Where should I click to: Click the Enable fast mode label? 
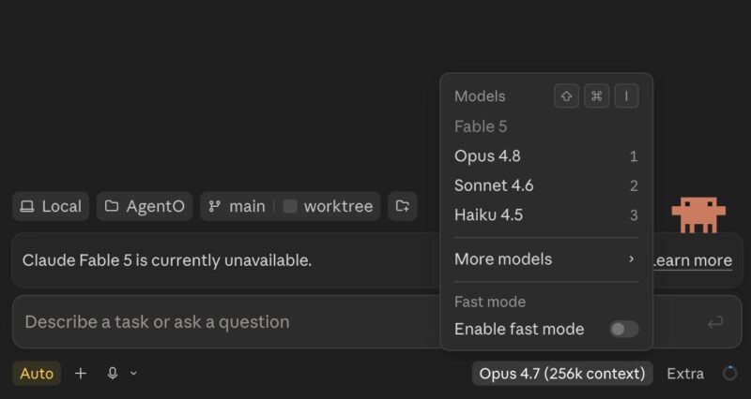(519, 330)
